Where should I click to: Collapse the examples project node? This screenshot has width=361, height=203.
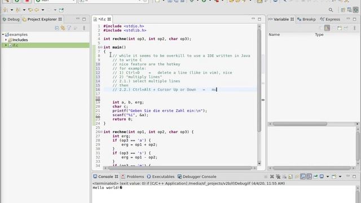pyautogui.click(x=3, y=34)
